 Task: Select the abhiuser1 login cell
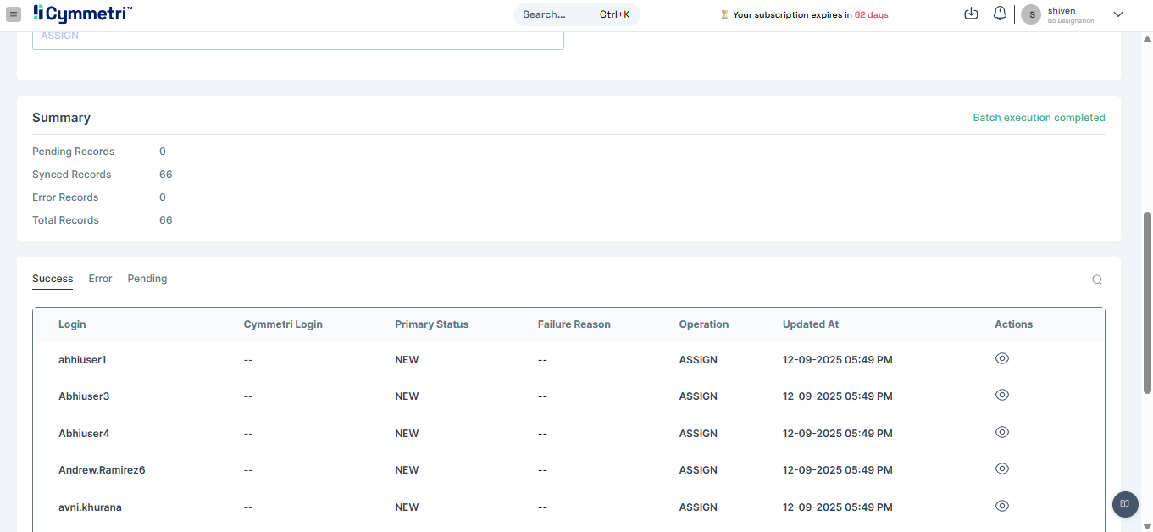tap(82, 360)
